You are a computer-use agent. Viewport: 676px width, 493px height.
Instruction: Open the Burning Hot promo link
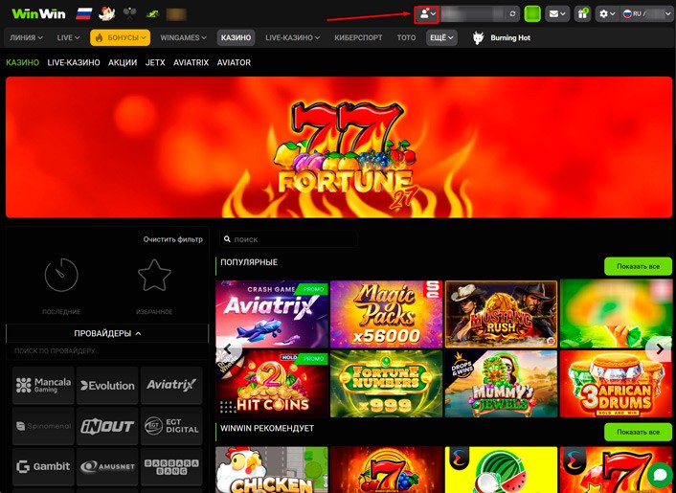pyautogui.click(x=510, y=38)
